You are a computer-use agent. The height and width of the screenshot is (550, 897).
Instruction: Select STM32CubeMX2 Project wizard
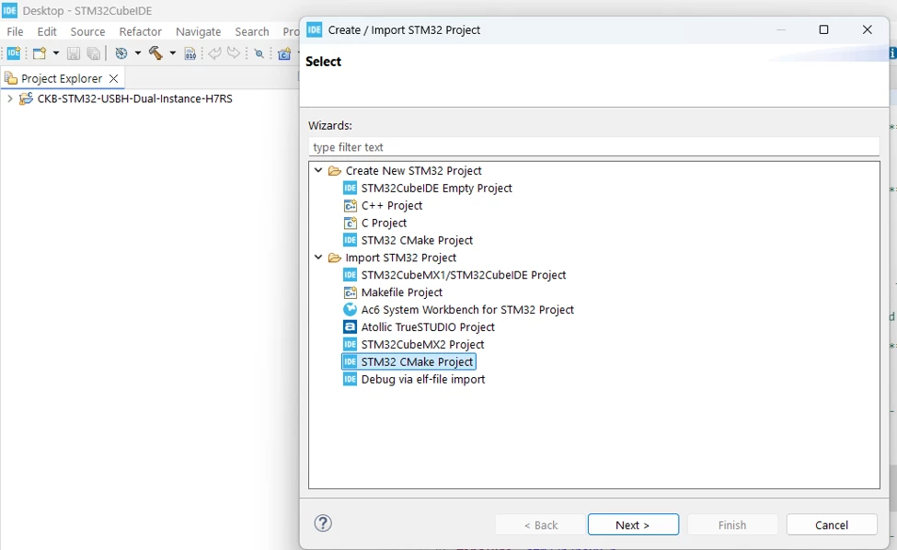click(x=423, y=344)
